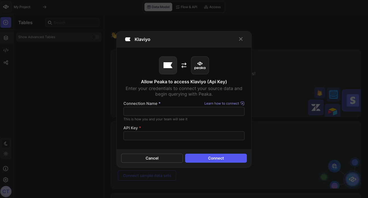Click the "API Key" field label
The width and height of the screenshot is (368, 198).
click(131, 128)
